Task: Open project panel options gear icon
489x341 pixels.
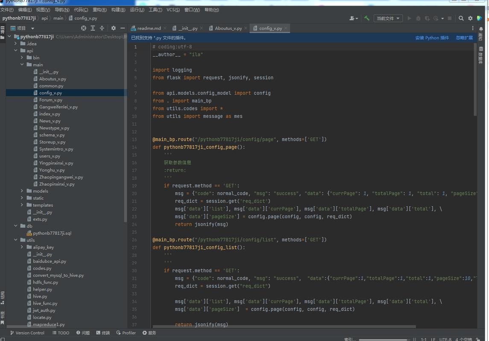Action: coord(113,28)
